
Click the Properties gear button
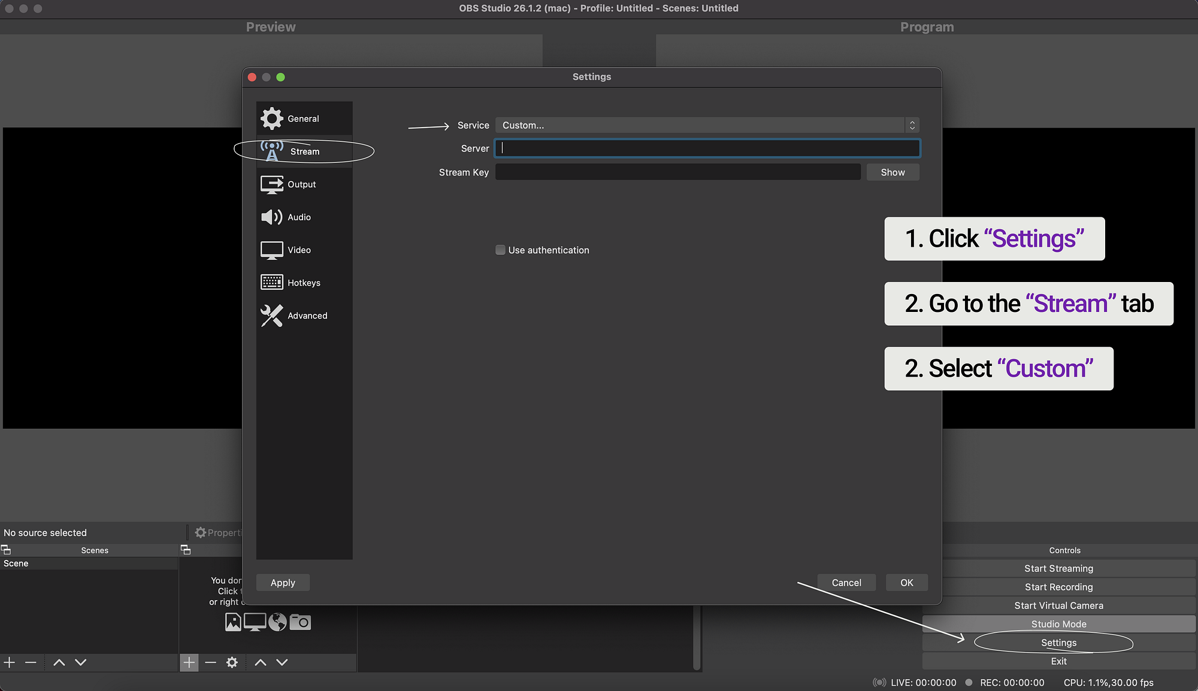pos(218,532)
